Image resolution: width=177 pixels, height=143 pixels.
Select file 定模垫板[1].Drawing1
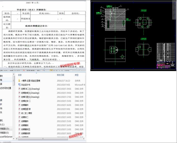[30, 93]
